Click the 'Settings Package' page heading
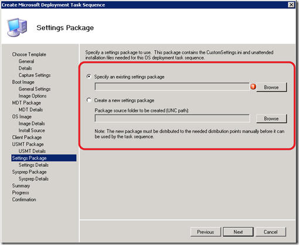Screen dimensions: 299x245 click(65, 28)
